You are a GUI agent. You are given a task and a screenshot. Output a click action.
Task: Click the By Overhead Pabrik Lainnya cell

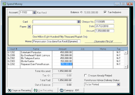(36, 55)
